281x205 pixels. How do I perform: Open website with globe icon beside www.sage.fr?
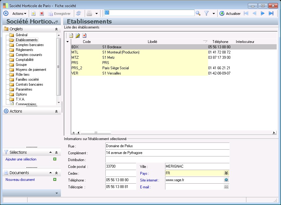coord(226,180)
